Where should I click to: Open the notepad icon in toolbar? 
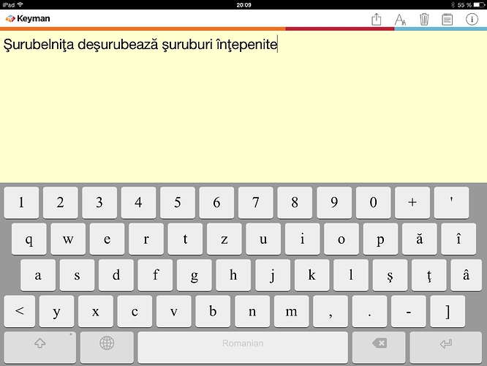coord(448,19)
